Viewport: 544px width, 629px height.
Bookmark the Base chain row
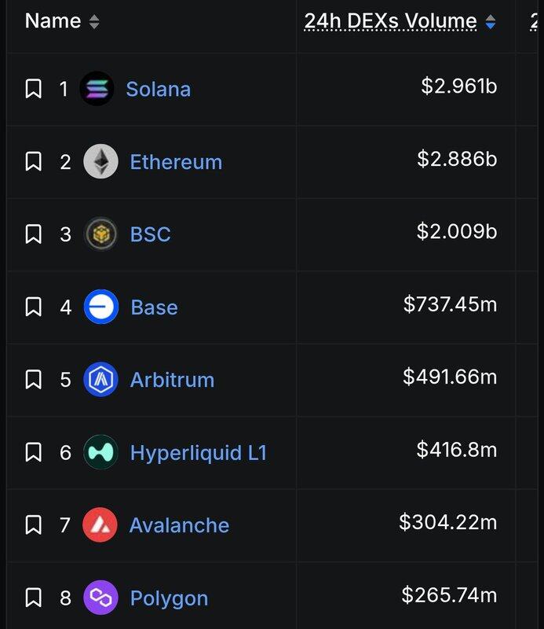[33, 307]
